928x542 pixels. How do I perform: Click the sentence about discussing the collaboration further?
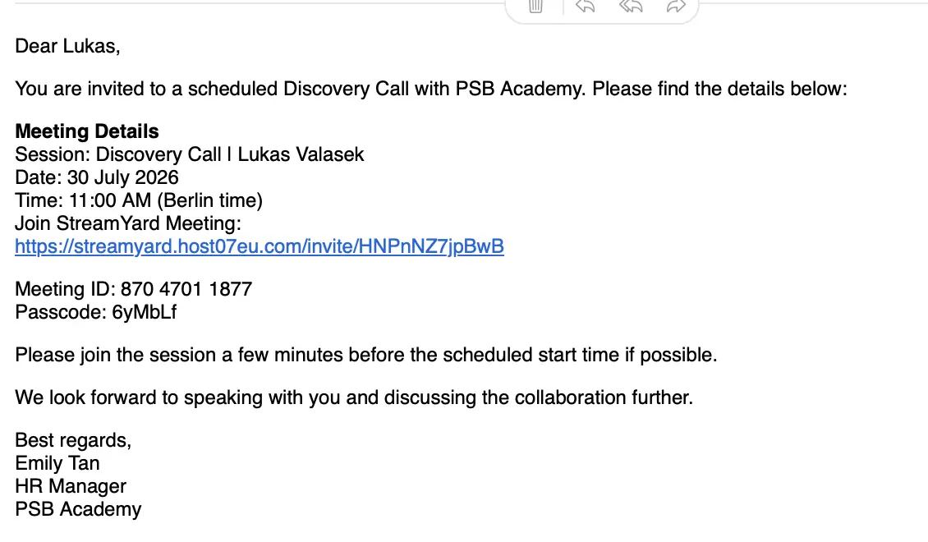pyautogui.click(x=354, y=397)
